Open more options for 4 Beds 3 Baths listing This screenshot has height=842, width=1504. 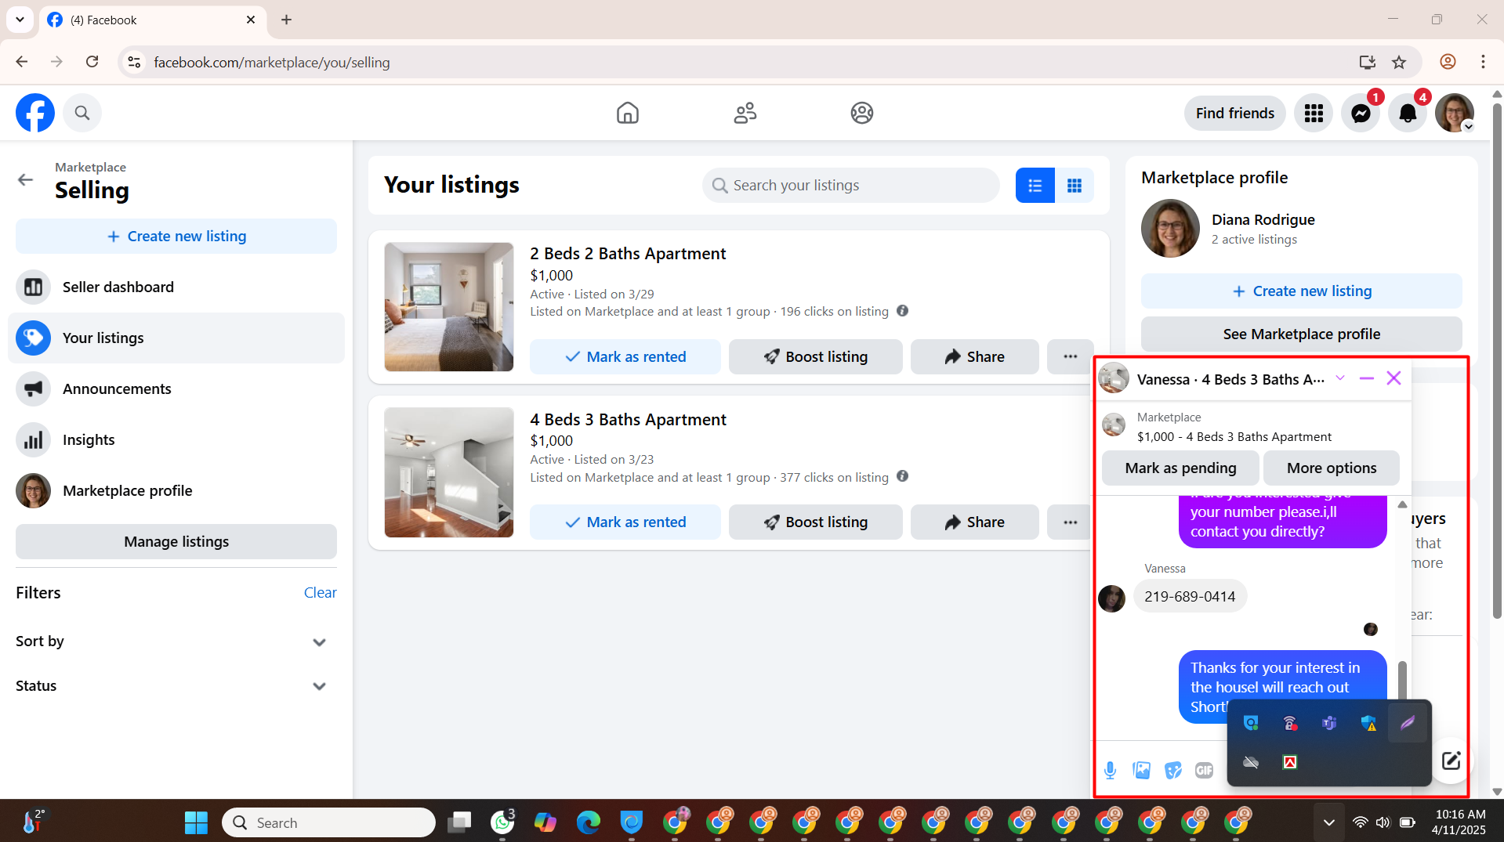[x=1070, y=522]
